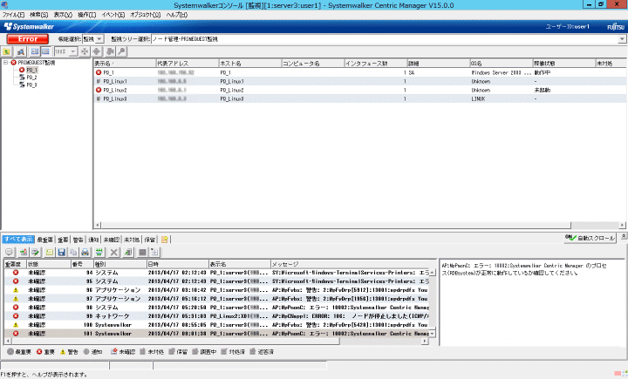Click the find node toolbar icon
The height and width of the screenshot is (379, 628).
pos(21,51)
